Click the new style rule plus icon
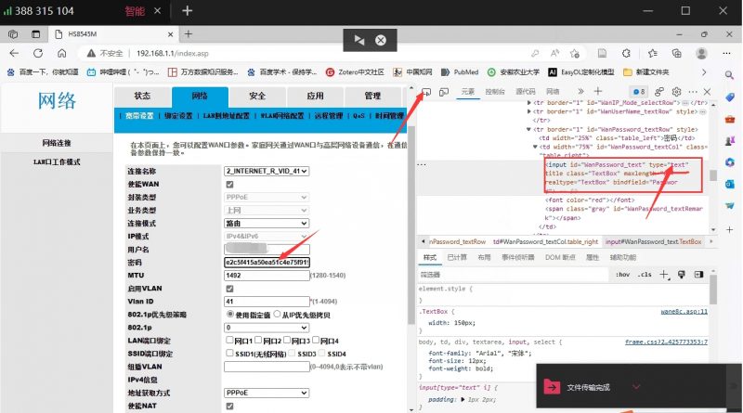The height and width of the screenshot is (413, 743). [664, 274]
